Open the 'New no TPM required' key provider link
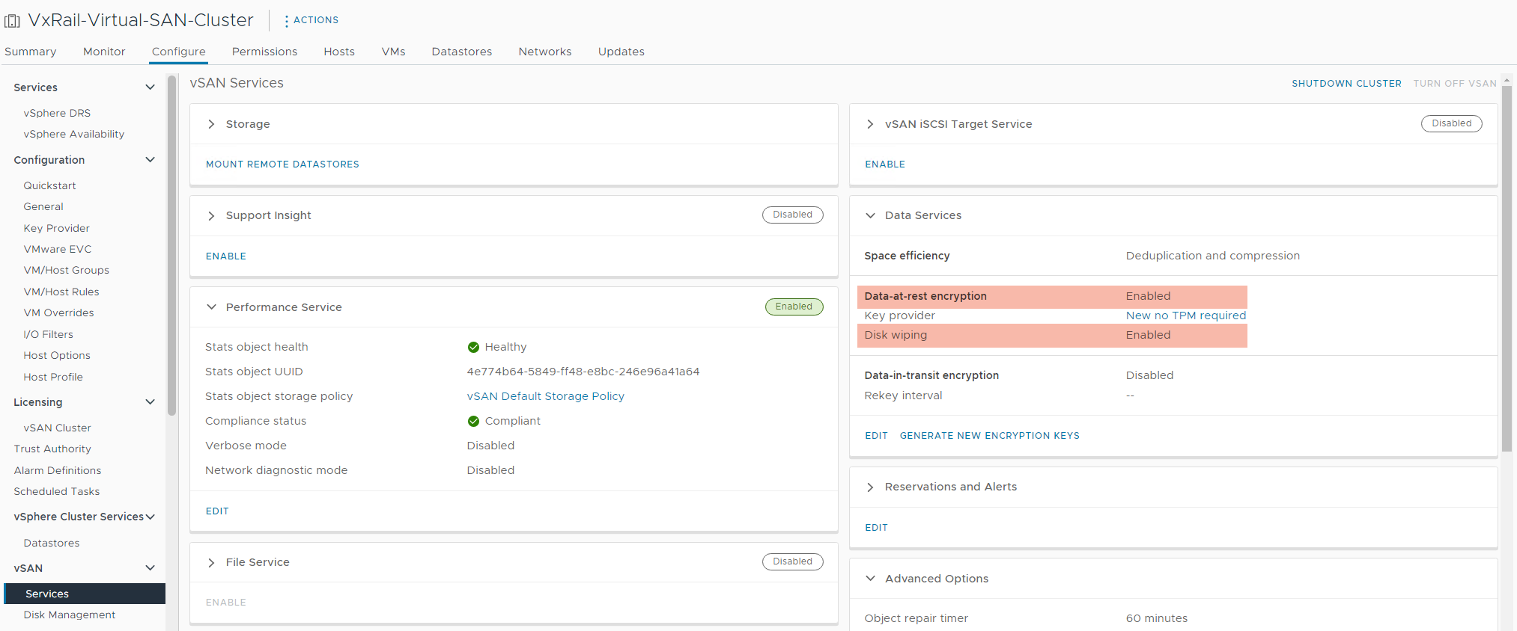The width and height of the screenshot is (1517, 631). tap(1186, 315)
